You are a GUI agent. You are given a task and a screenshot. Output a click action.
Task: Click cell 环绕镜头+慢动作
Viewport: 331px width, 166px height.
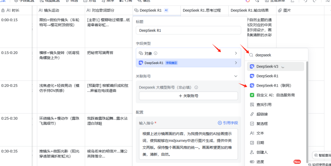(x=61, y=130)
